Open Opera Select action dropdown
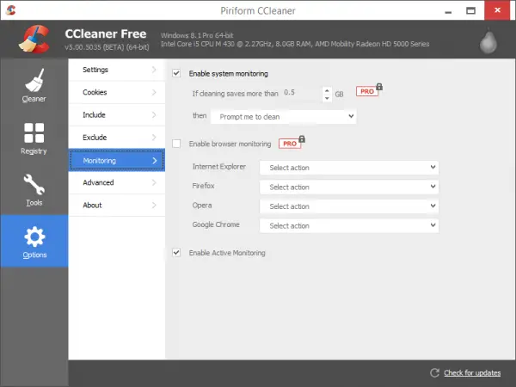 point(349,206)
